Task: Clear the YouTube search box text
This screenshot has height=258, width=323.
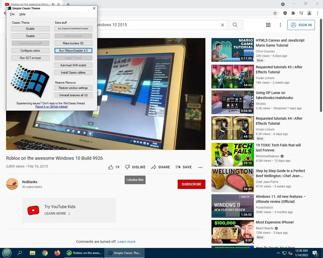Action: pos(223,25)
